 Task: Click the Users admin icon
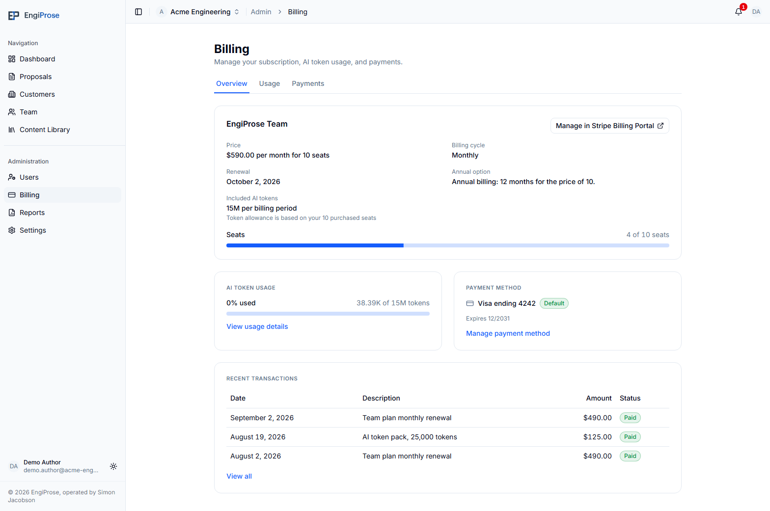pyautogui.click(x=12, y=177)
